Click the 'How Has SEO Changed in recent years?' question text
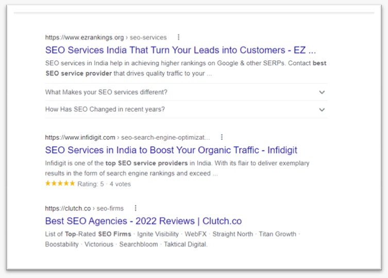388x278 pixels. (x=105, y=110)
